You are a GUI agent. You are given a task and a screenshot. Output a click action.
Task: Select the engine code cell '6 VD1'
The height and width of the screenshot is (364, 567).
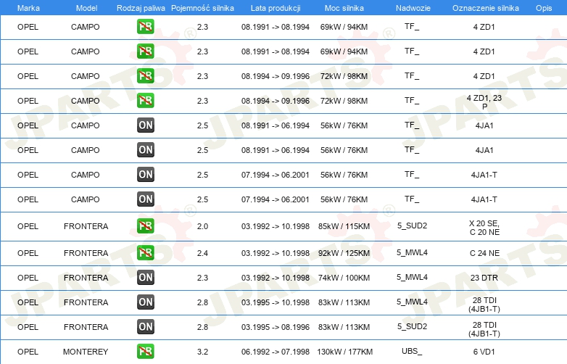484,352
